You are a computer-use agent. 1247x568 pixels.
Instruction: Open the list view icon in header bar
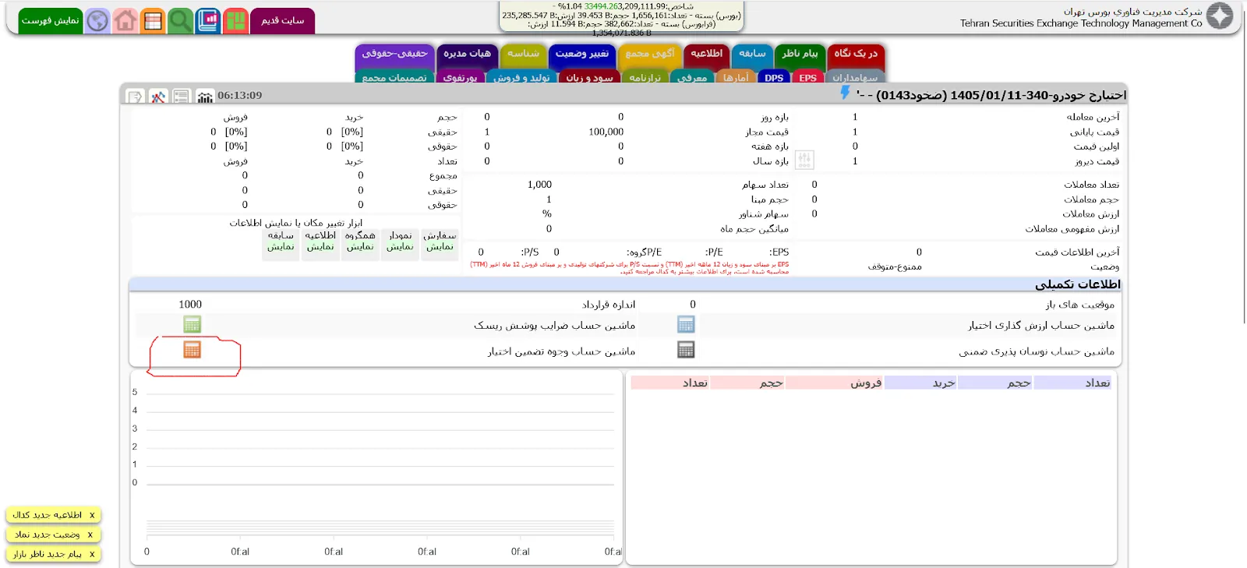(182, 97)
